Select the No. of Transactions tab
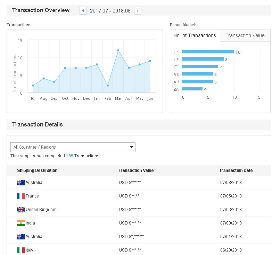Screen dimensions: 272x255 [x=195, y=35]
